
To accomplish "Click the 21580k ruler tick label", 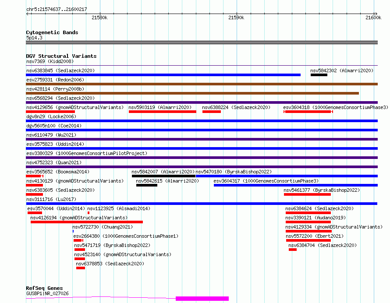I will point(99,18).
